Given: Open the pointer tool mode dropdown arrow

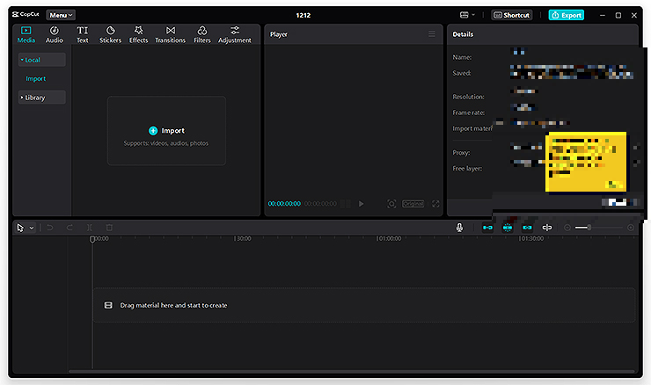Looking at the screenshot, I should (32, 228).
